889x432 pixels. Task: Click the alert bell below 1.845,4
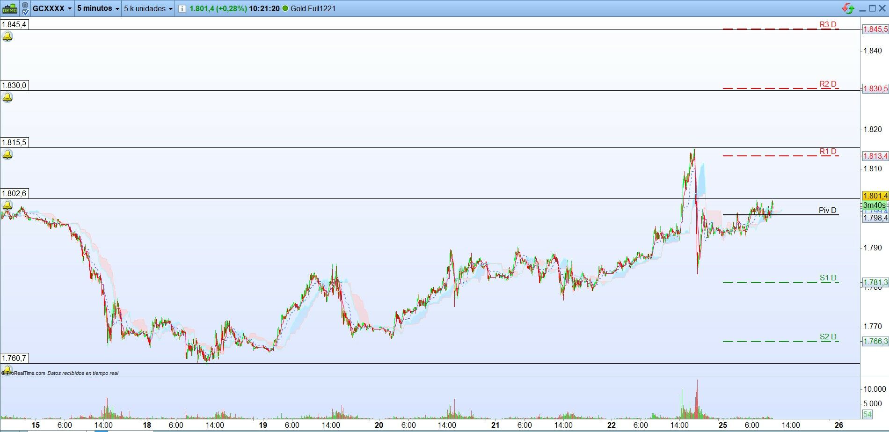point(7,37)
